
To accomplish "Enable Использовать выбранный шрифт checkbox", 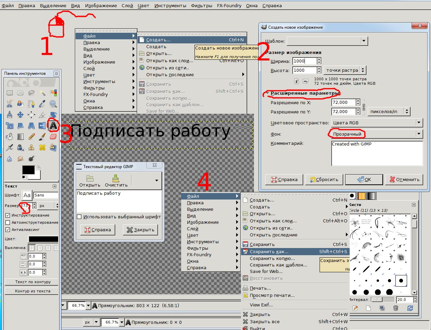I will (x=79, y=217).
